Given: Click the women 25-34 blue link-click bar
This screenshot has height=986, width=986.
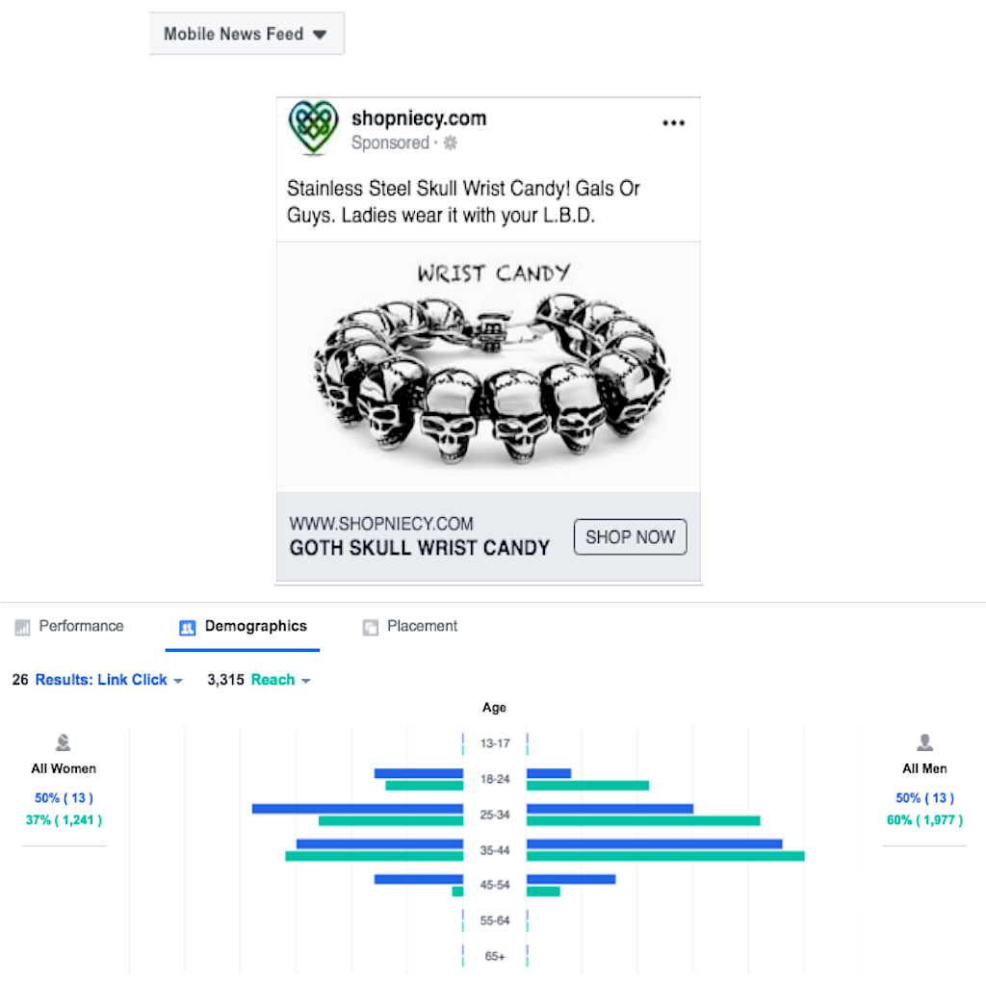Looking at the screenshot, I should click(357, 809).
